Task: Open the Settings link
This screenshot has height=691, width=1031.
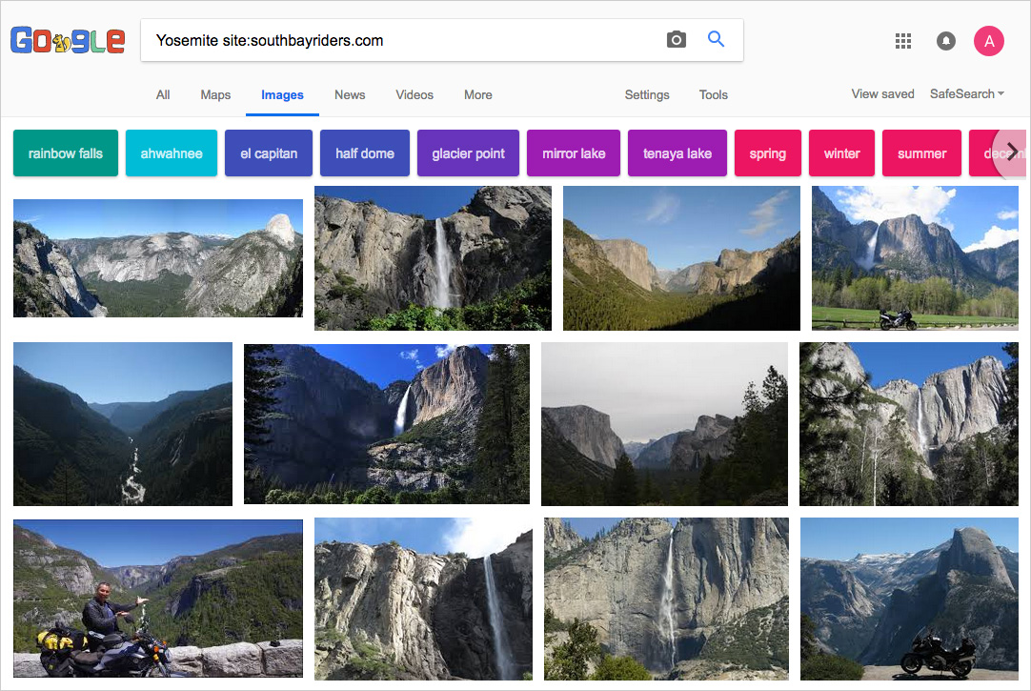Action: pyautogui.click(x=647, y=95)
